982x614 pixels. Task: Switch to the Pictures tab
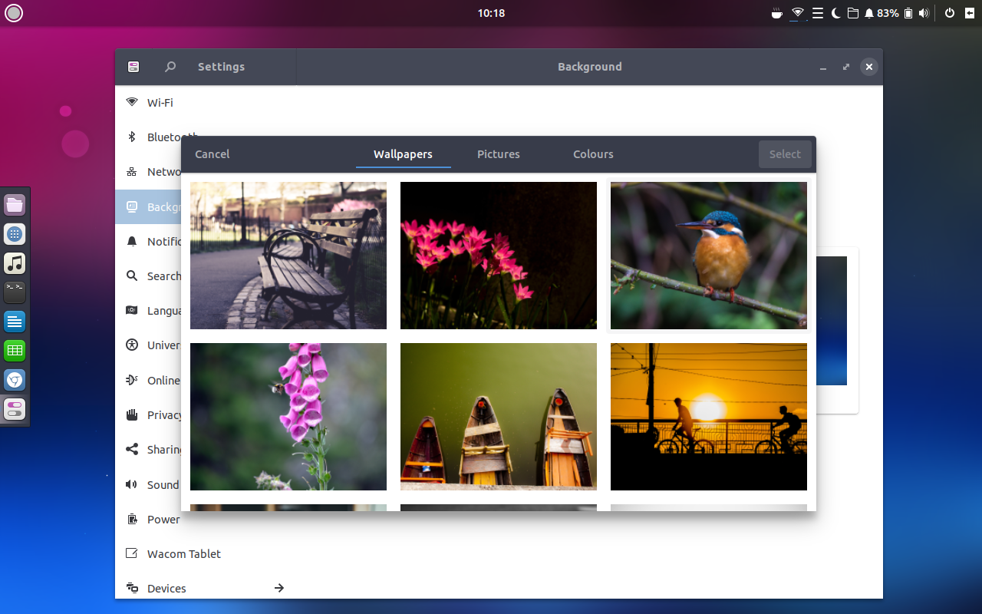click(499, 154)
